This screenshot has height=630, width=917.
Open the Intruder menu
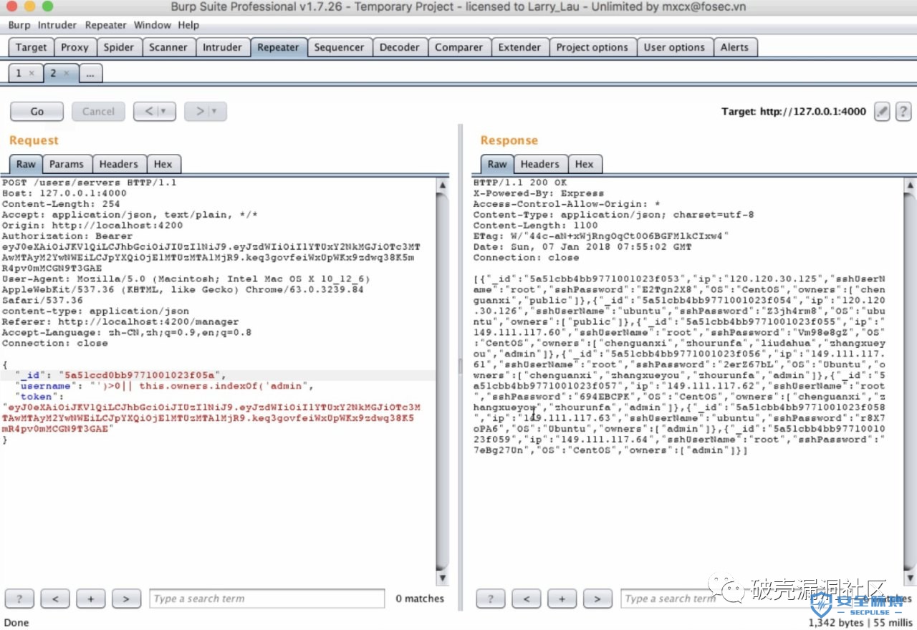coord(57,25)
